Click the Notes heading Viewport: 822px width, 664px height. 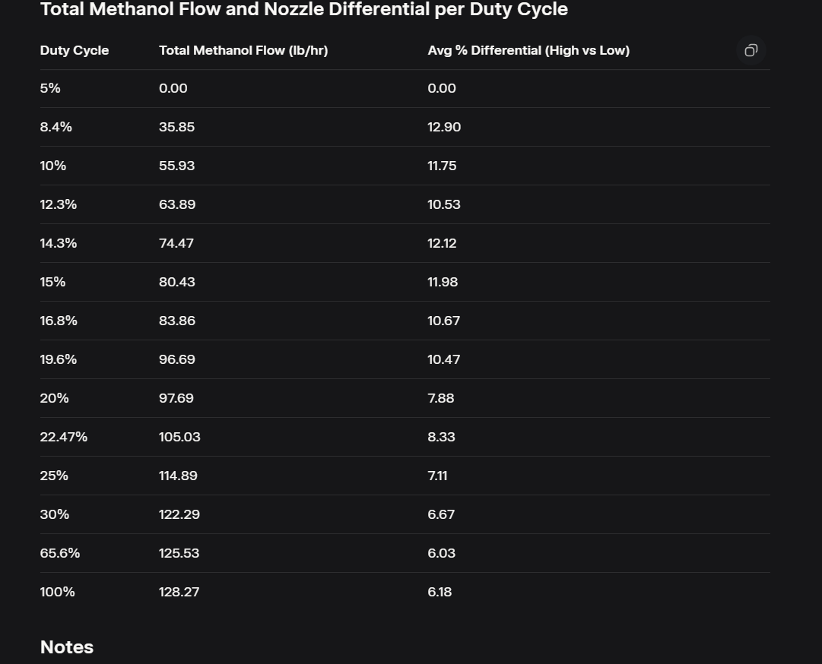click(67, 647)
